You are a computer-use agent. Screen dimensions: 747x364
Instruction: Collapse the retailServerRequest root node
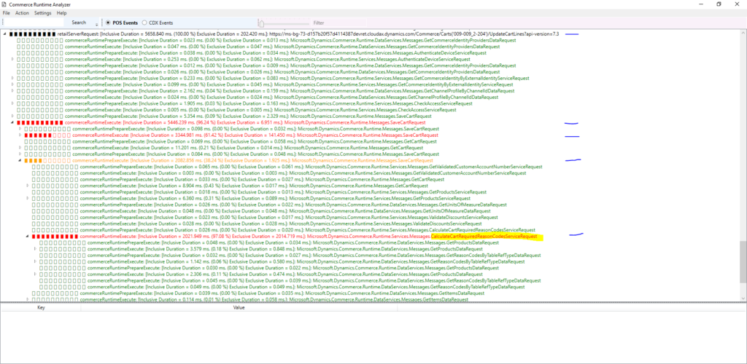click(x=5, y=34)
